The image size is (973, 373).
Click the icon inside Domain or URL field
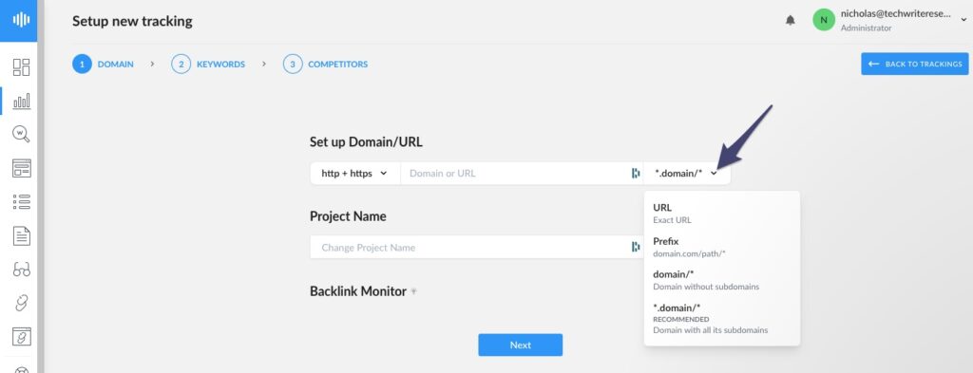635,174
